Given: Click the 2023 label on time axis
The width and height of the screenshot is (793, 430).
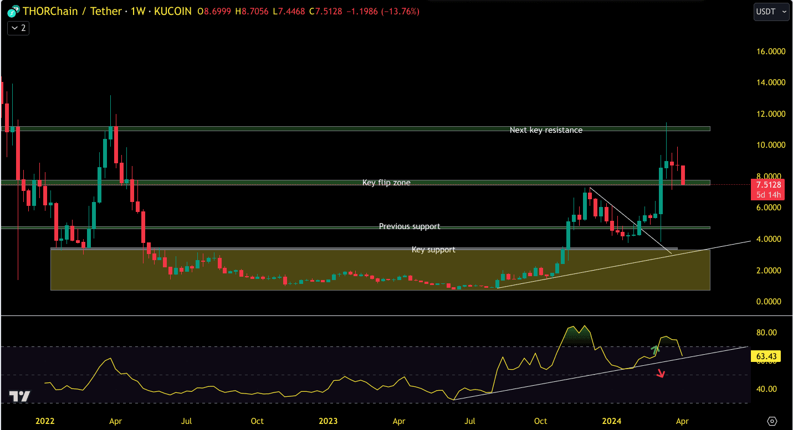Looking at the screenshot, I should tap(328, 421).
